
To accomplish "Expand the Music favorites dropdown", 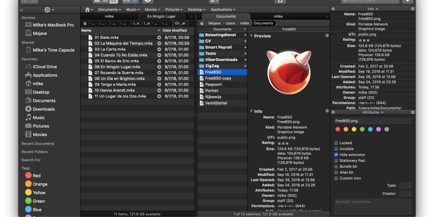I will coord(133,10).
